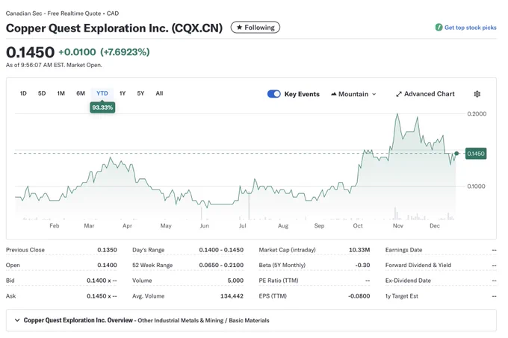Viewport: 508px width, 338px height.
Task: Click the Forward Dividend & Yield label
Action: 418,265
